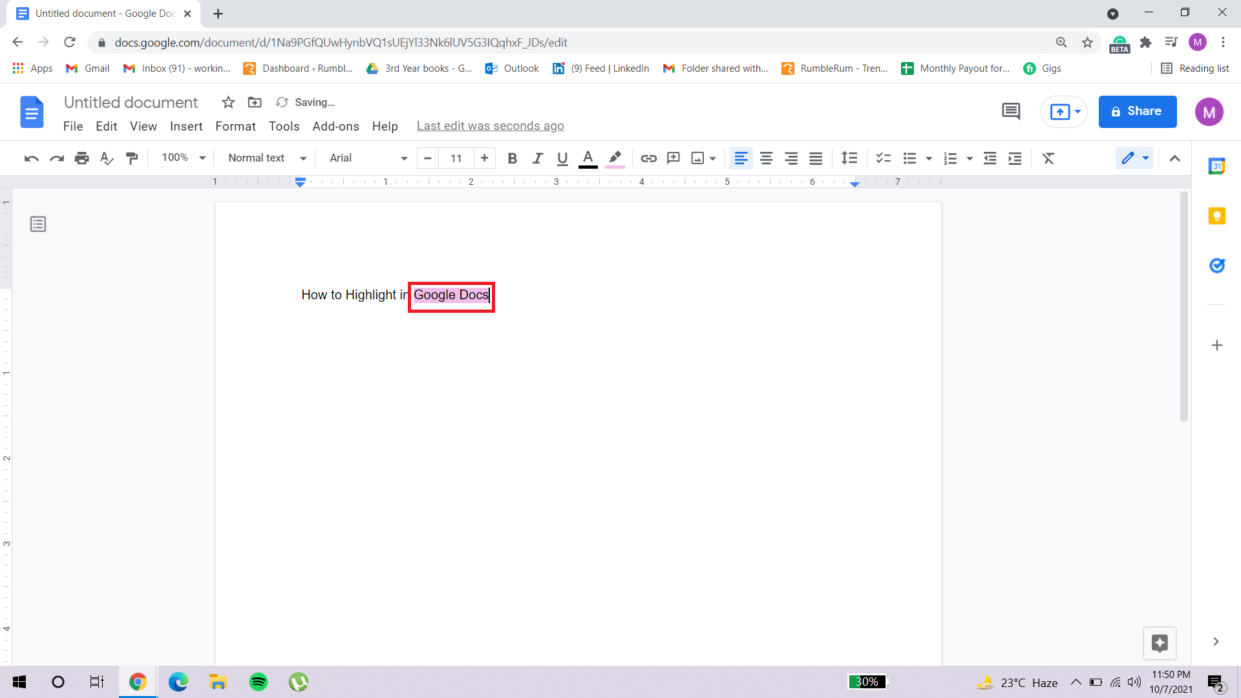Click the Bulleted list icon
1241x698 pixels.
pyautogui.click(x=909, y=158)
